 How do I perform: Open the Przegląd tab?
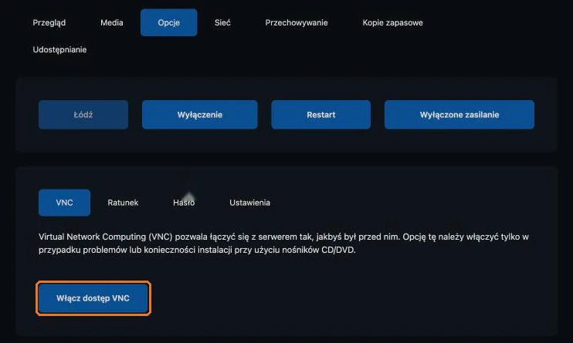[x=49, y=22]
